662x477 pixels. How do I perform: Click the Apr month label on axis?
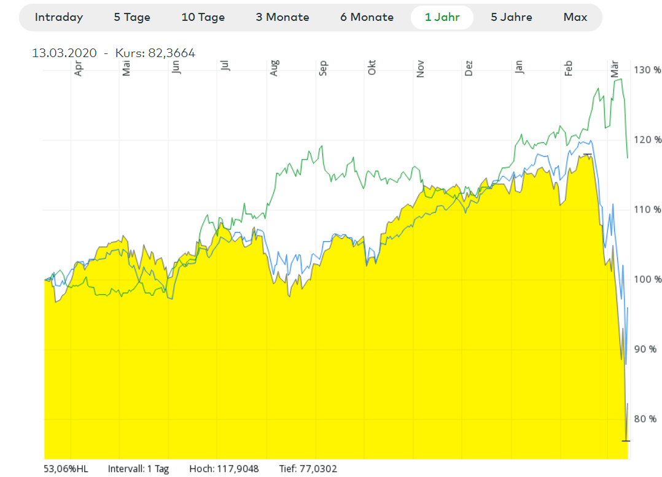(78, 67)
